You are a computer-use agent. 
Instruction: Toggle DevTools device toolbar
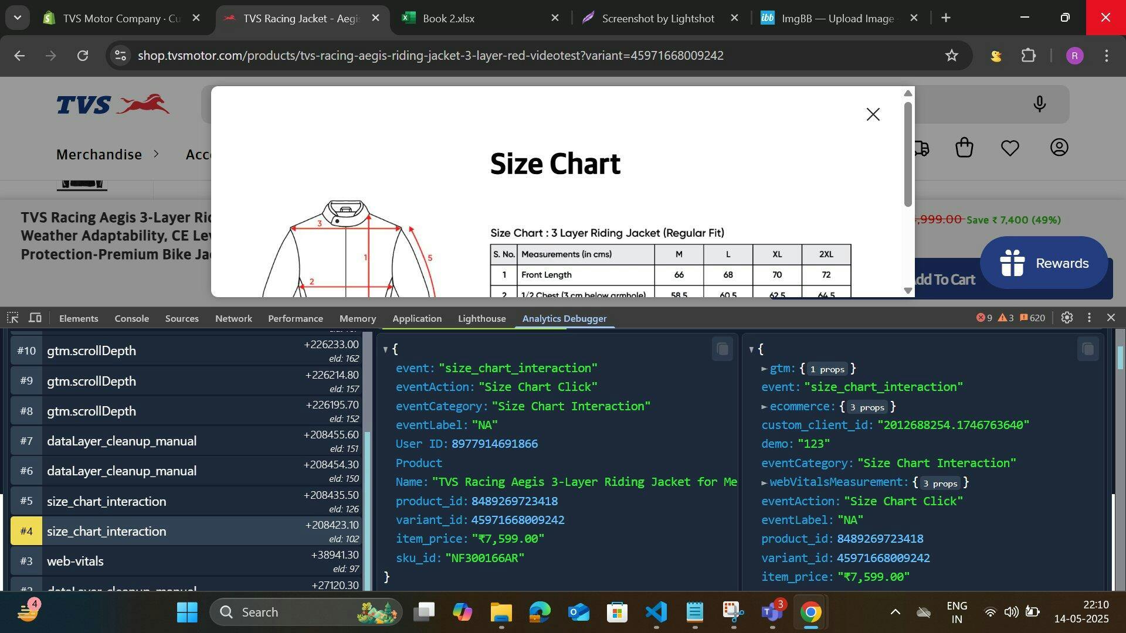[35, 318]
